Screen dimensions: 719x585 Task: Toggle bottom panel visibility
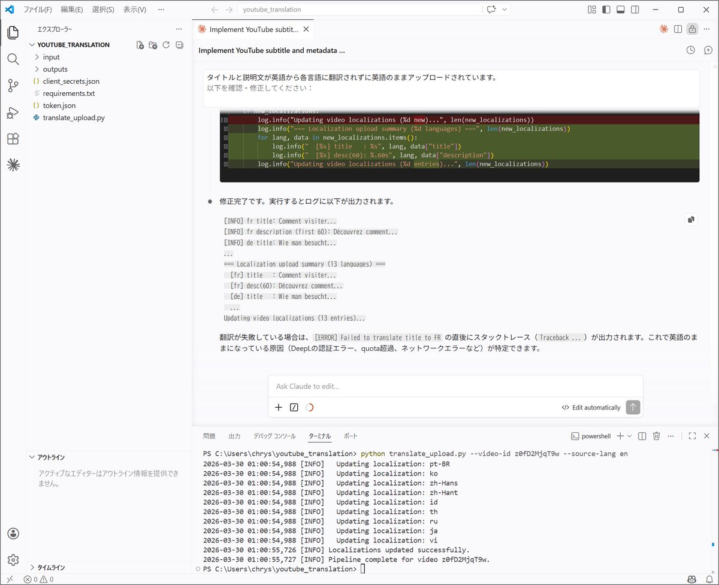tap(621, 10)
